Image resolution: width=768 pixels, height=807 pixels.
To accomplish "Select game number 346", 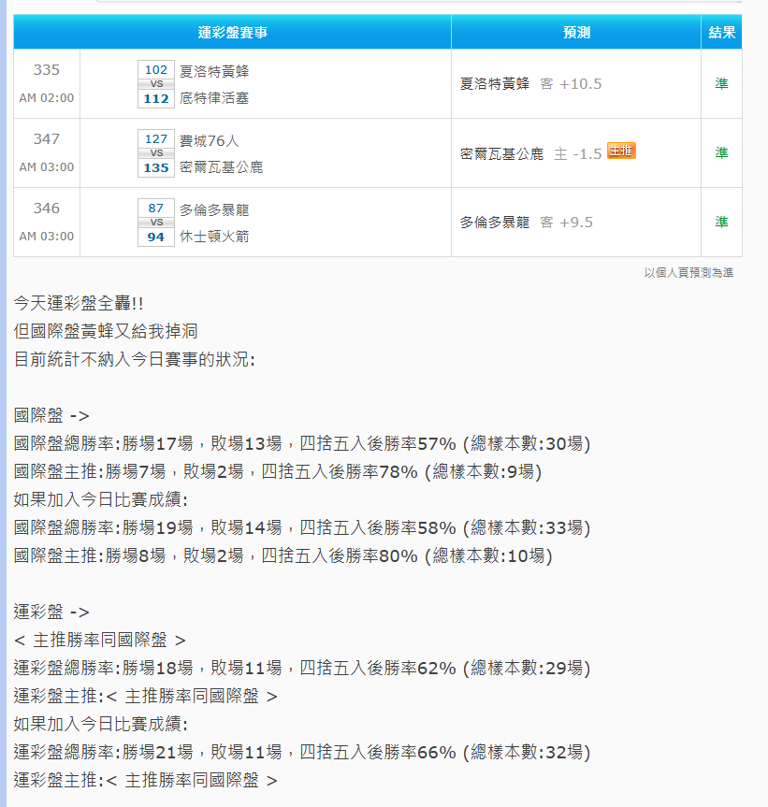I will [x=47, y=208].
